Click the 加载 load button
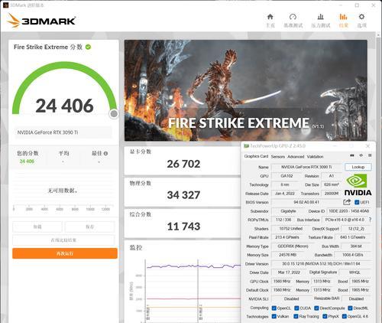This screenshot has height=323, width=382. coord(37,227)
